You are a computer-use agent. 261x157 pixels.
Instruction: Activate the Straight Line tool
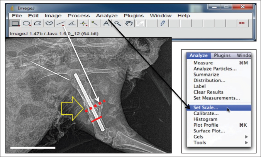pos(61,24)
